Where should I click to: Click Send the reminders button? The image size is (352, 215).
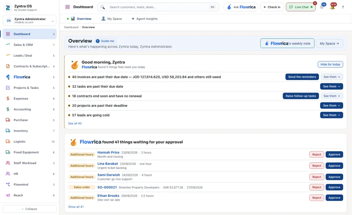[x=302, y=77]
